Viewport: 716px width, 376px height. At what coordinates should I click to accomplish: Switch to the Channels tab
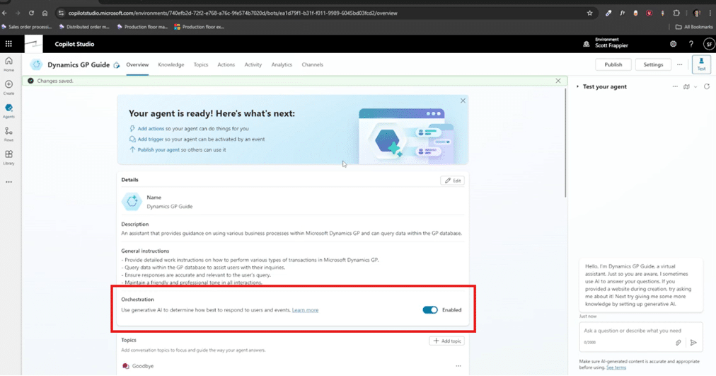coord(312,65)
